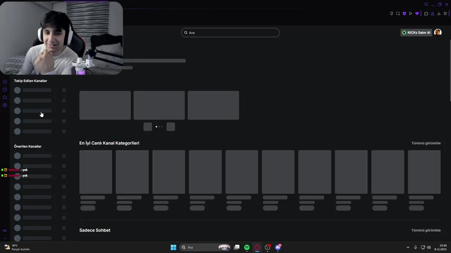Open the sidebar extensions cube icon
The image size is (451, 253).
[5, 97]
